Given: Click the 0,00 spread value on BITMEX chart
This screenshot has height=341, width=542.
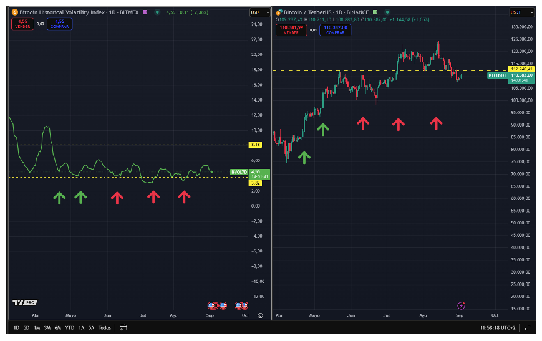Looking at the screenshot, I should click(x=41, y=24).
